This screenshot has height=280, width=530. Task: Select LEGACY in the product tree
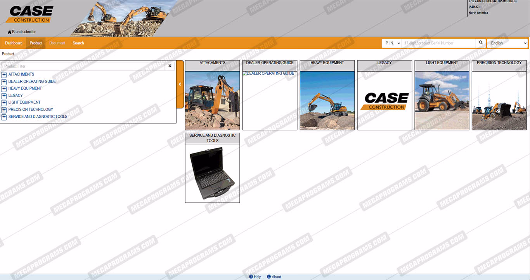pyautogui.click(x=16, y=95)
